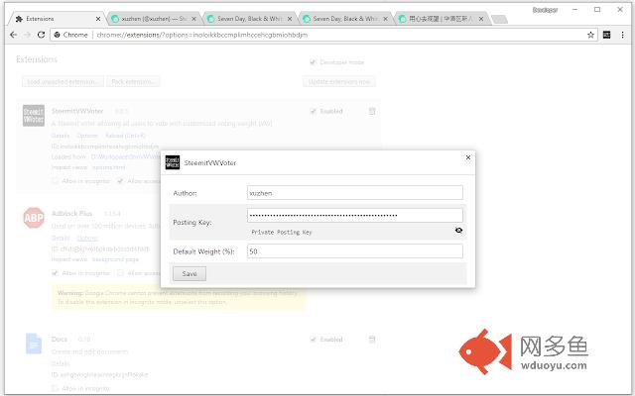
Task: Close the xuzhen (@xuzhen) tab
Action: tap(193, 19)
